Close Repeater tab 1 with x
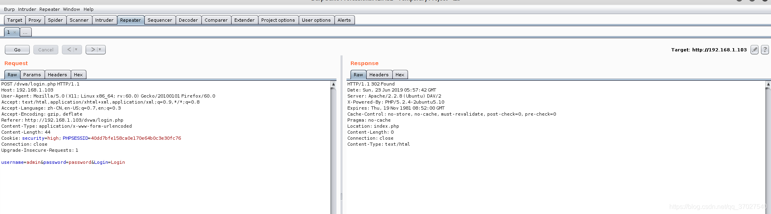 click(x=15, y=32)
